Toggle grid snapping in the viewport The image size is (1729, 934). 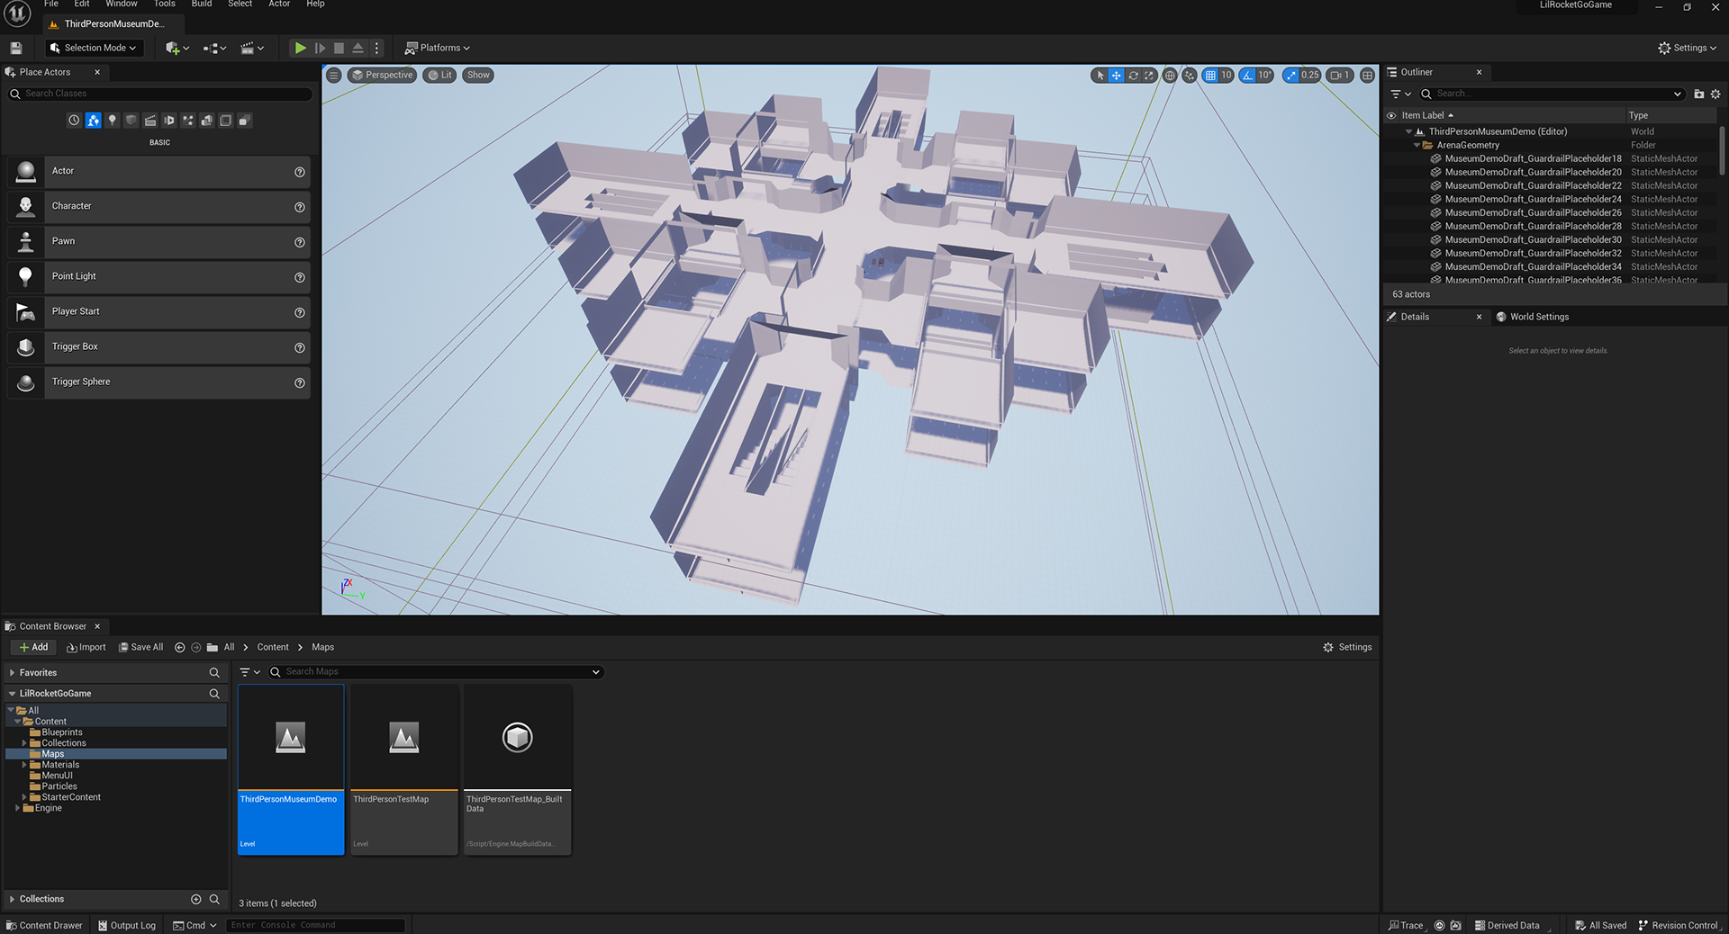(x=1210, y=76)
